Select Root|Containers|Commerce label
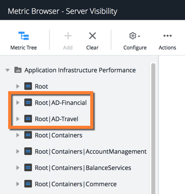185x194 pixels. pyautogui.click(x=76, y=184)
